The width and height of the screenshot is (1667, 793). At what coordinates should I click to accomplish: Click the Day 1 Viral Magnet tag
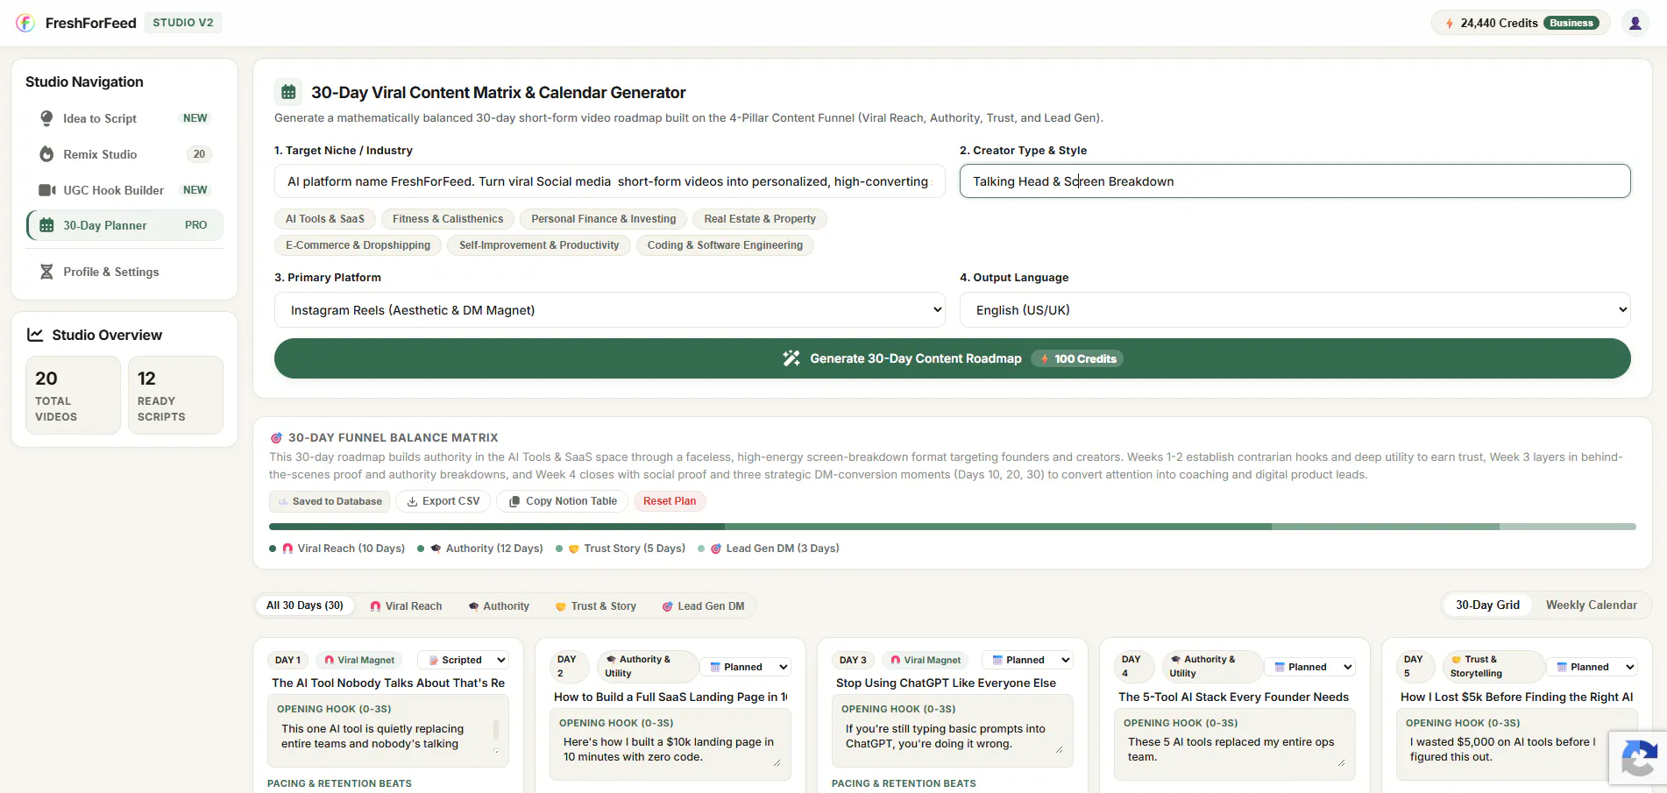tap(359, 660)
